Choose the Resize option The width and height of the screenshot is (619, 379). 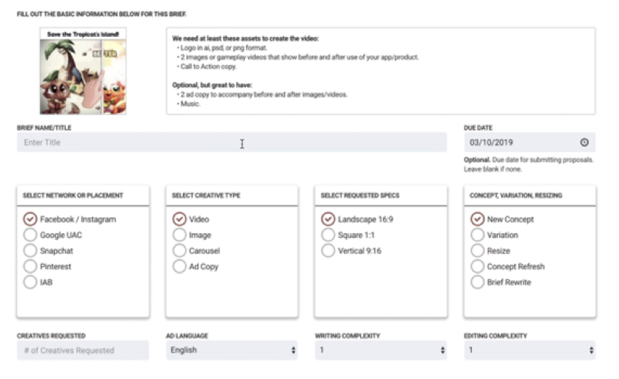pyautogui.click(x=477, y=251)
